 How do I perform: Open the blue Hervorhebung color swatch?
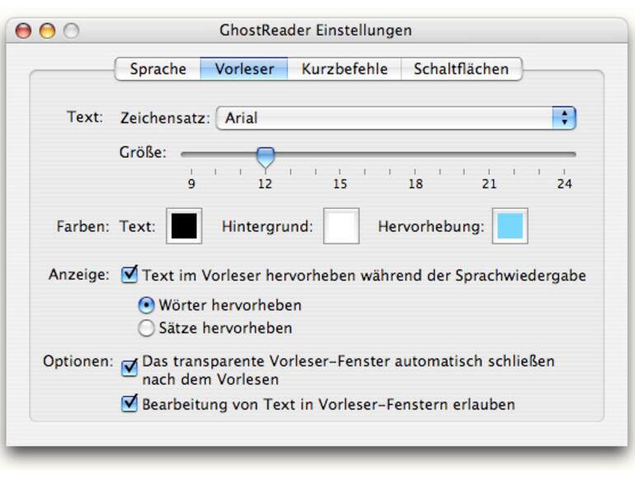(x=510, y=226)
